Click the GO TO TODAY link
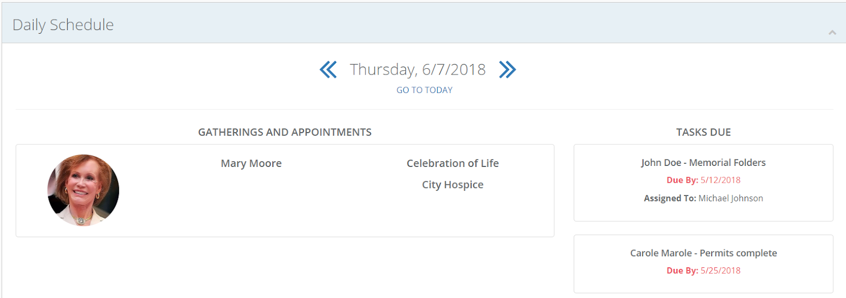 [x=424, y=90]
